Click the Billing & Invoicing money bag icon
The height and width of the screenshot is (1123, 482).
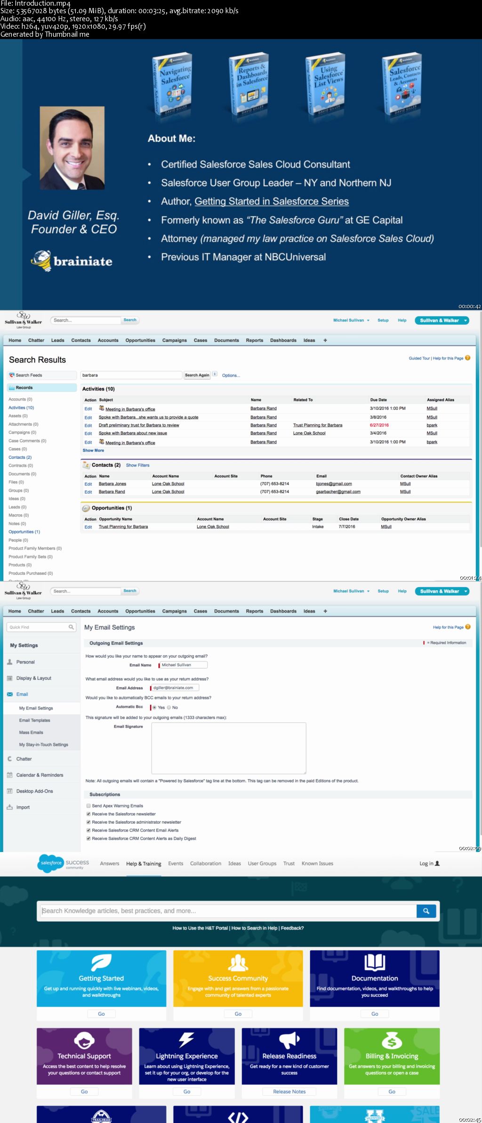pos(392,1040)
